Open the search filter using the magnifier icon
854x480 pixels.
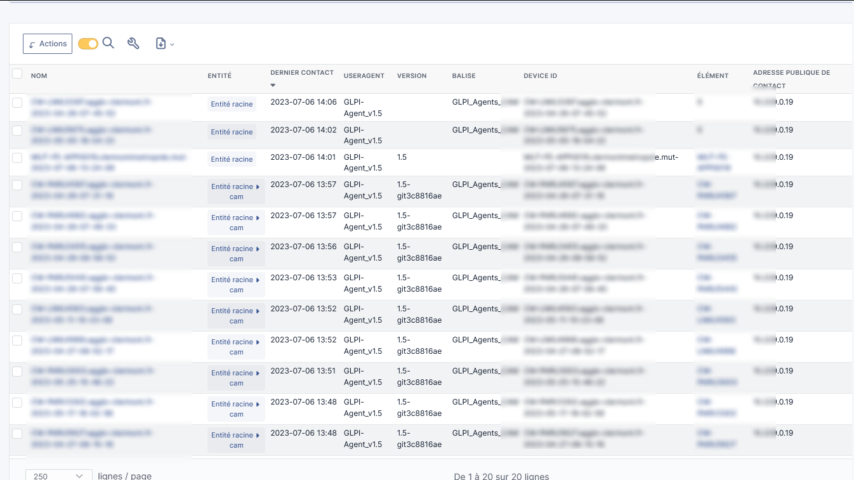pyautogui.click(x=108, y=43)
